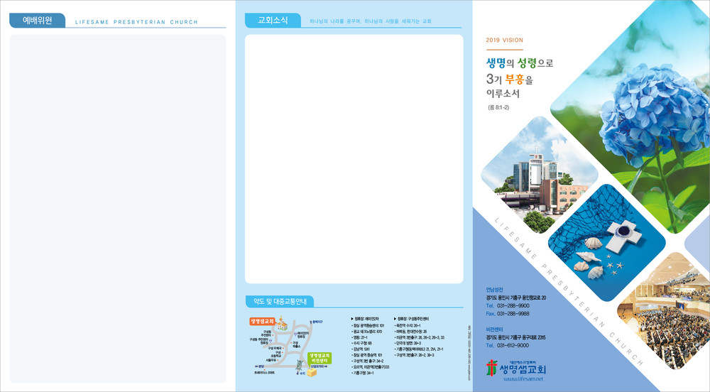Open the www.lifesam.net website link
The height and width of the screenshot is (392, 710).
point(523,380)
